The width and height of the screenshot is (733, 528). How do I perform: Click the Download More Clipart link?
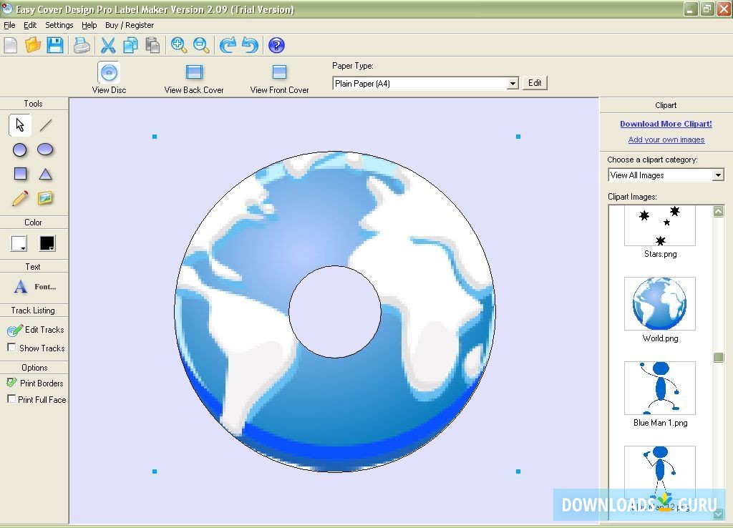coord(666,124)
